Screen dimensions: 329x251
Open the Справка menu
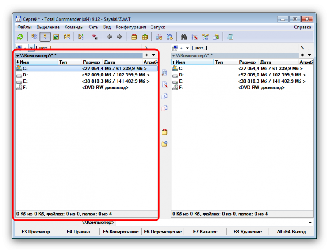point(302,27)
